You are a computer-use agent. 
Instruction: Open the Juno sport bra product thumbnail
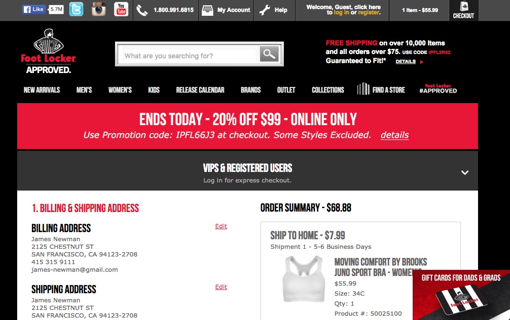point(303,279)
